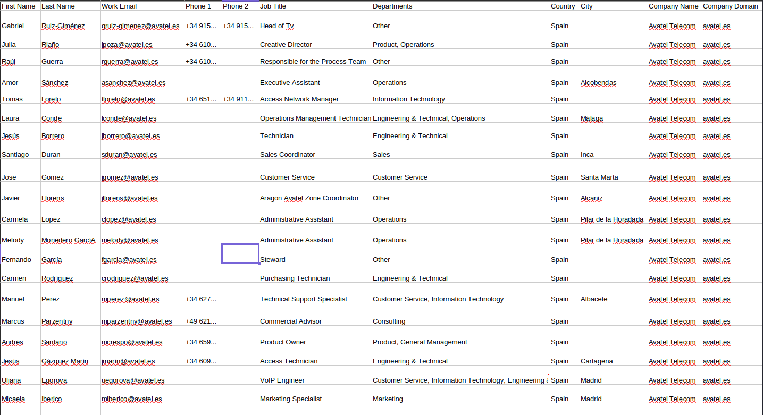Click the Commercial Advisor cell
763x415 pixels.
[315, 315]
